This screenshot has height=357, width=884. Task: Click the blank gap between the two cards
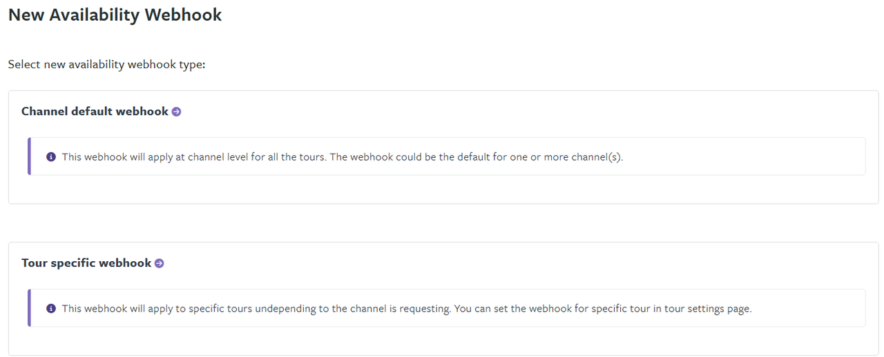pyautogui.click(x=442, y=223)
